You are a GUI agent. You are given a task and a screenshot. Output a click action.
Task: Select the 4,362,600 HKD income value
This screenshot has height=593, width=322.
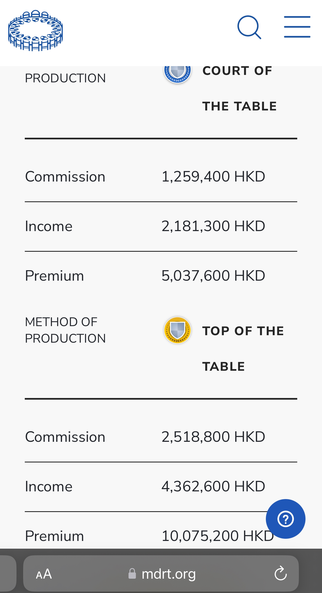click(x=213, y=486)
